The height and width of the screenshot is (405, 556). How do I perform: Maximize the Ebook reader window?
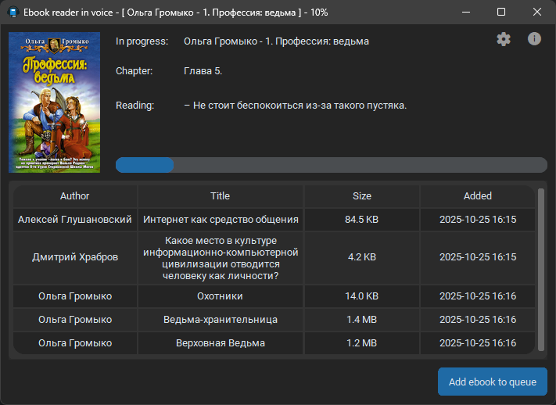tap(501, 12)
